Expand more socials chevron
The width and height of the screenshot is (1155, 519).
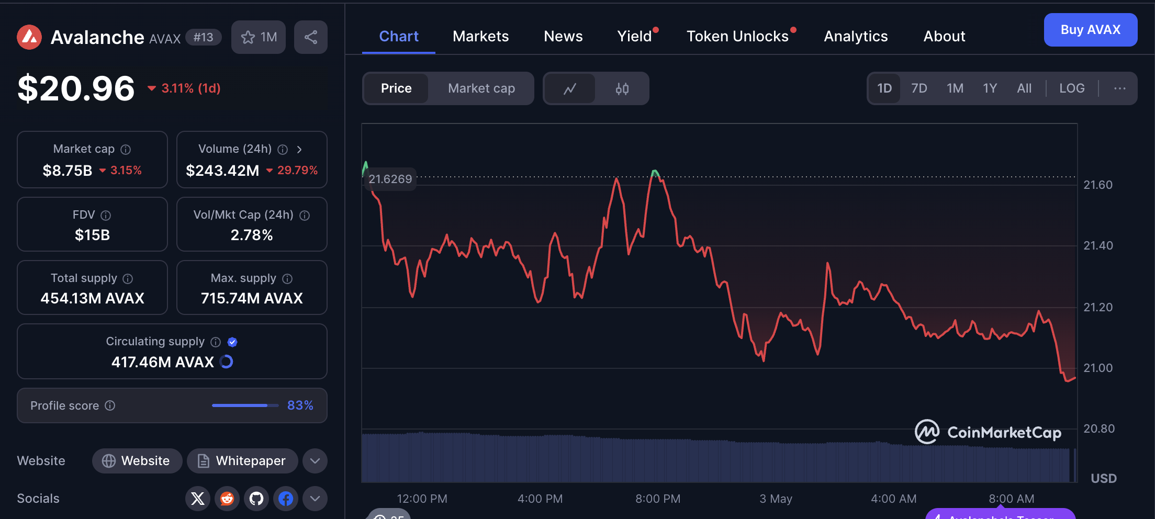[x=315, y=499]
